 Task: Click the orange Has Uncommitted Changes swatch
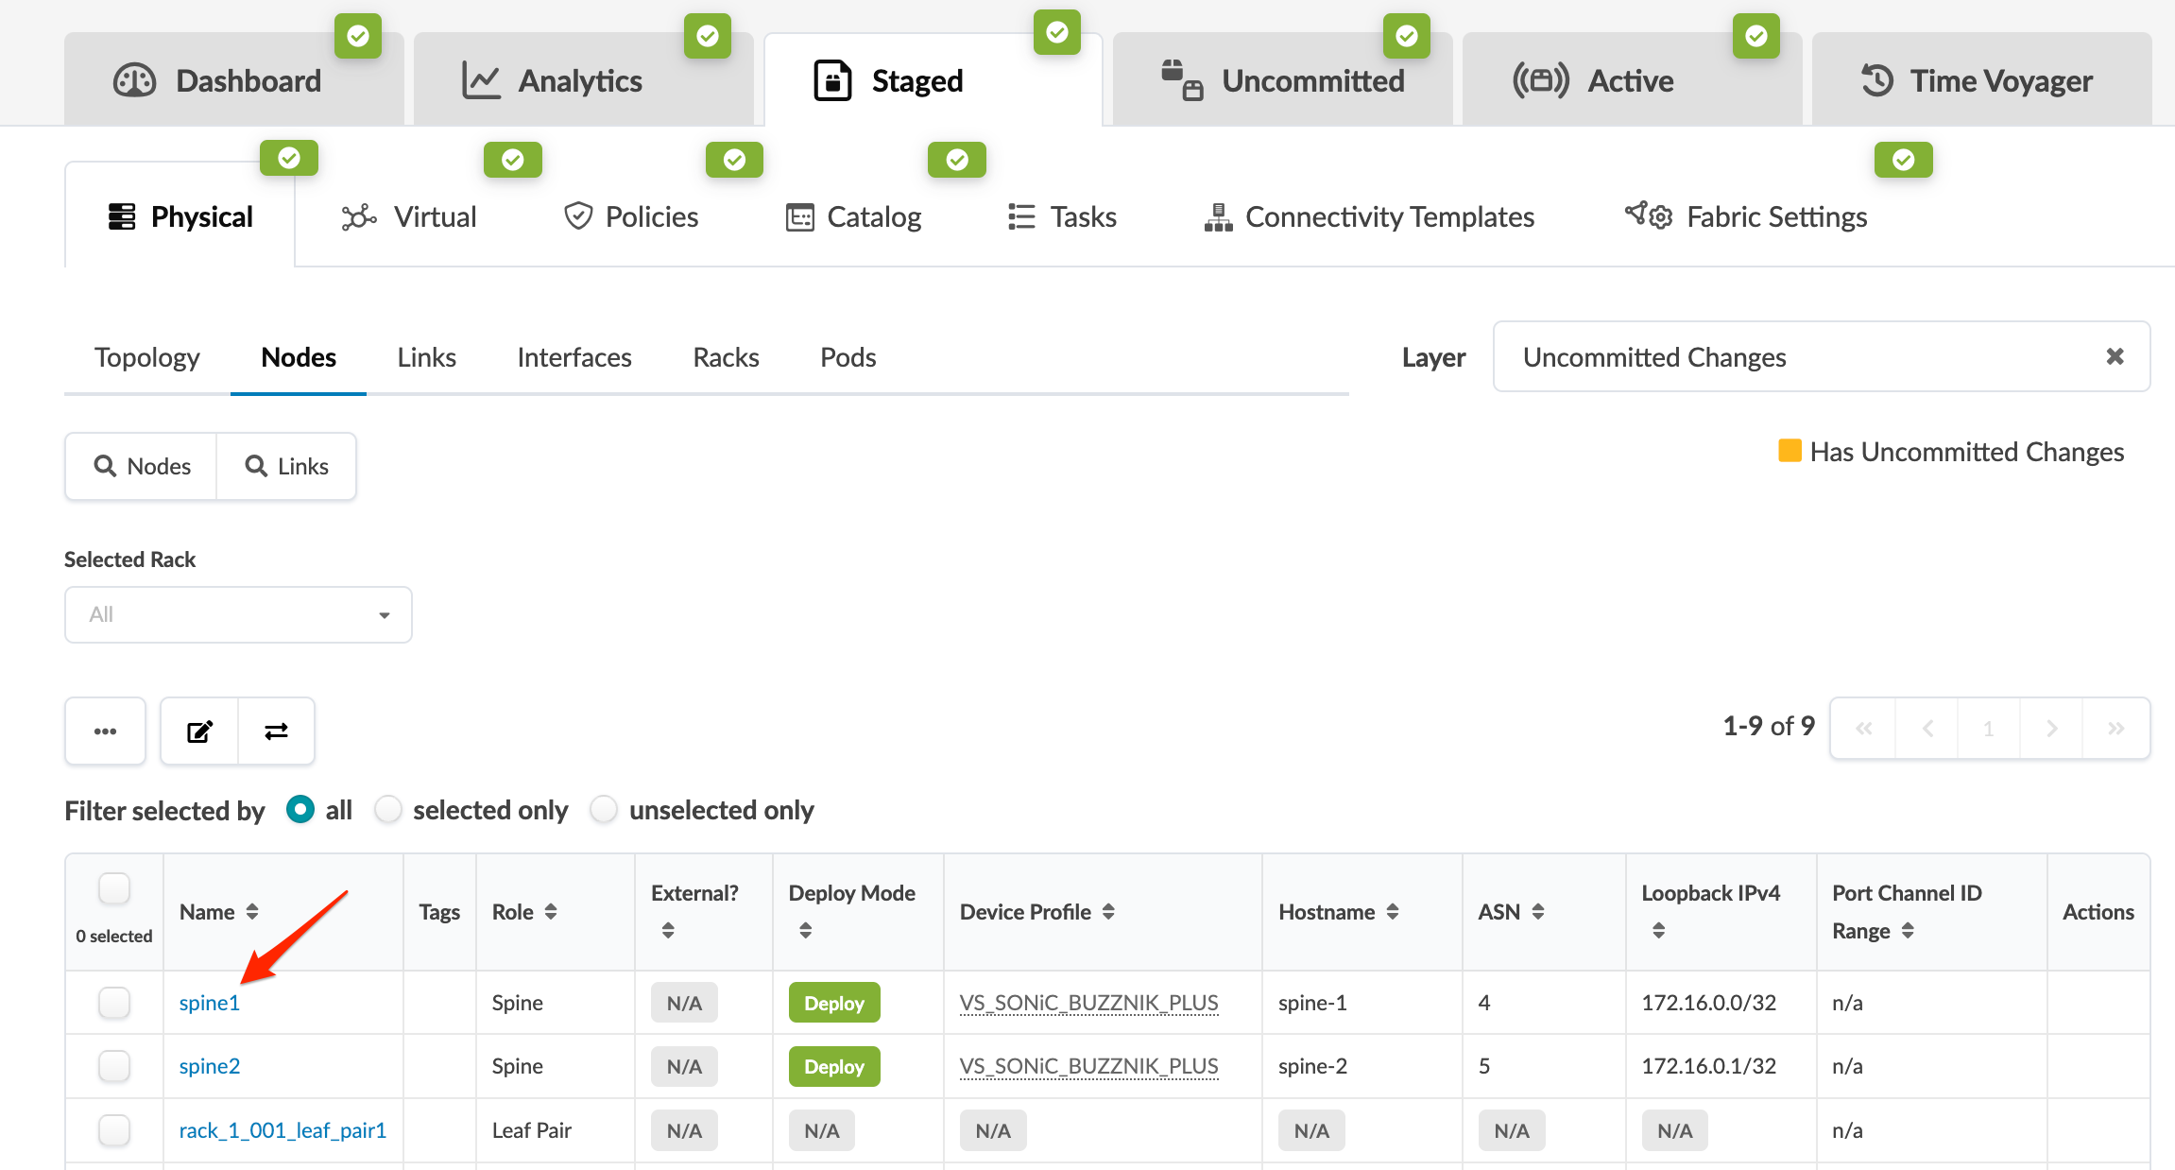coord(1789,450)
